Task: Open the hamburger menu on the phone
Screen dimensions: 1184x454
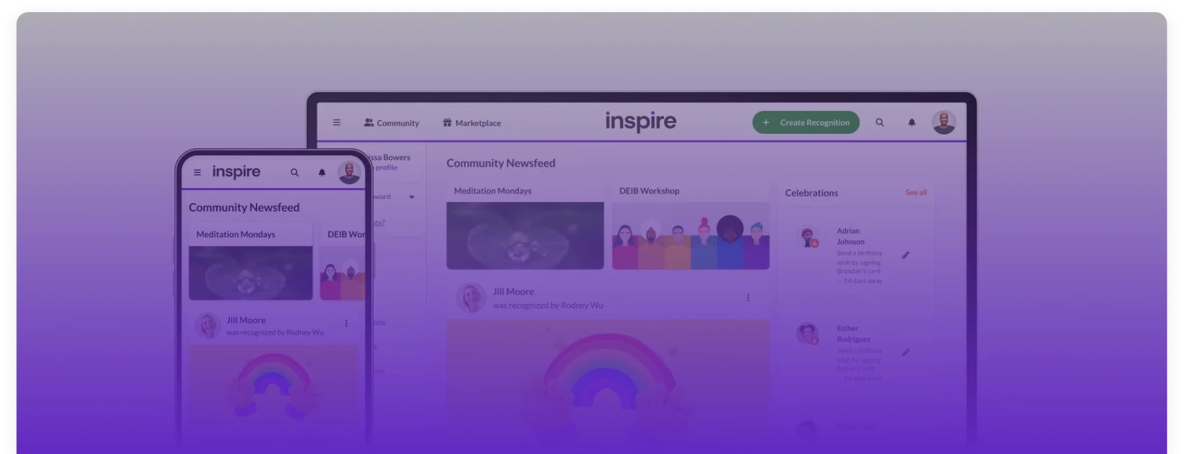Action: [x=197, y=172]
